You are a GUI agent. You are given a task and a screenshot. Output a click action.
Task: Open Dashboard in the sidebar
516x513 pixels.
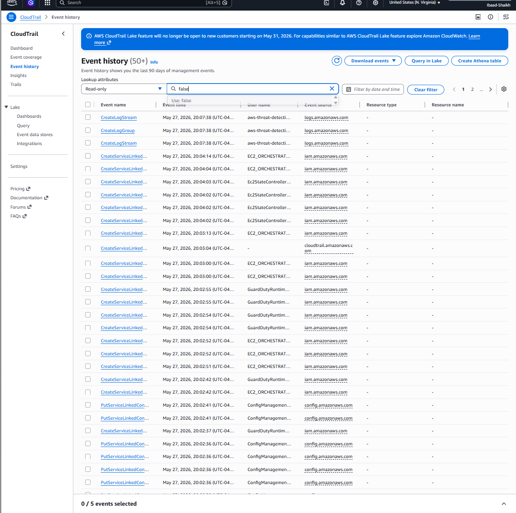[22, 48]
